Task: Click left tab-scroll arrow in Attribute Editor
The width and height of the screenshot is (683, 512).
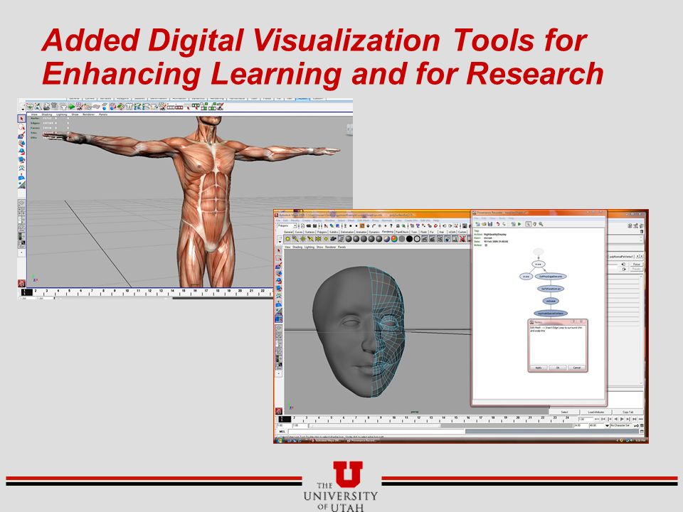Action: [x=637, y=256]
